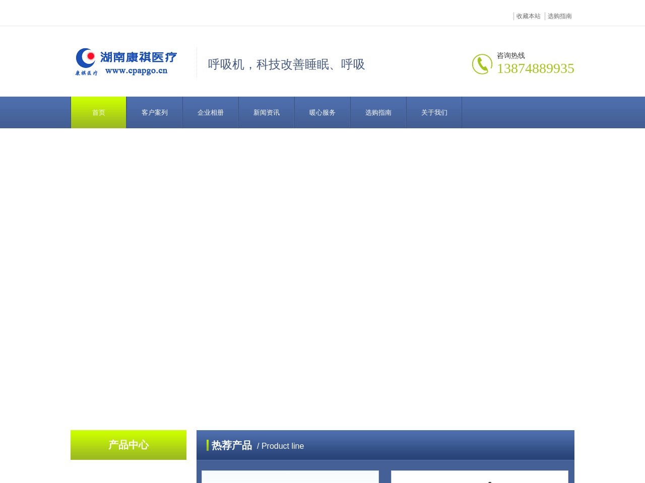
Task: Click the slogan 呼吸机，科技改善睡眠、呼吸
Action: coord(286,64)
